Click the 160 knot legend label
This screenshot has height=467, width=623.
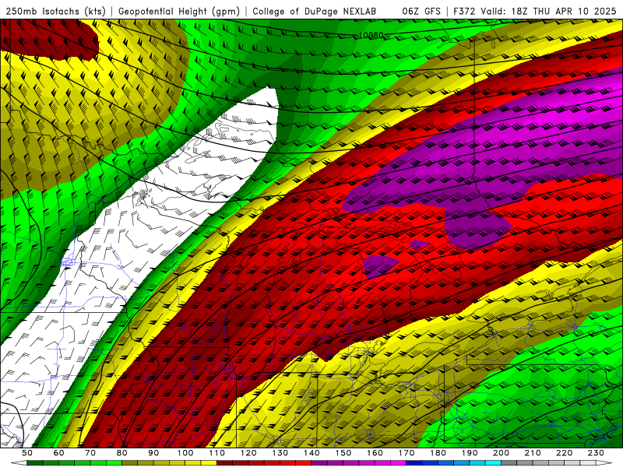pyautogui.click(x=375, y=453)
